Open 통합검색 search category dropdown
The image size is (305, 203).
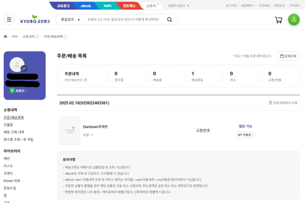click(71, 19)
